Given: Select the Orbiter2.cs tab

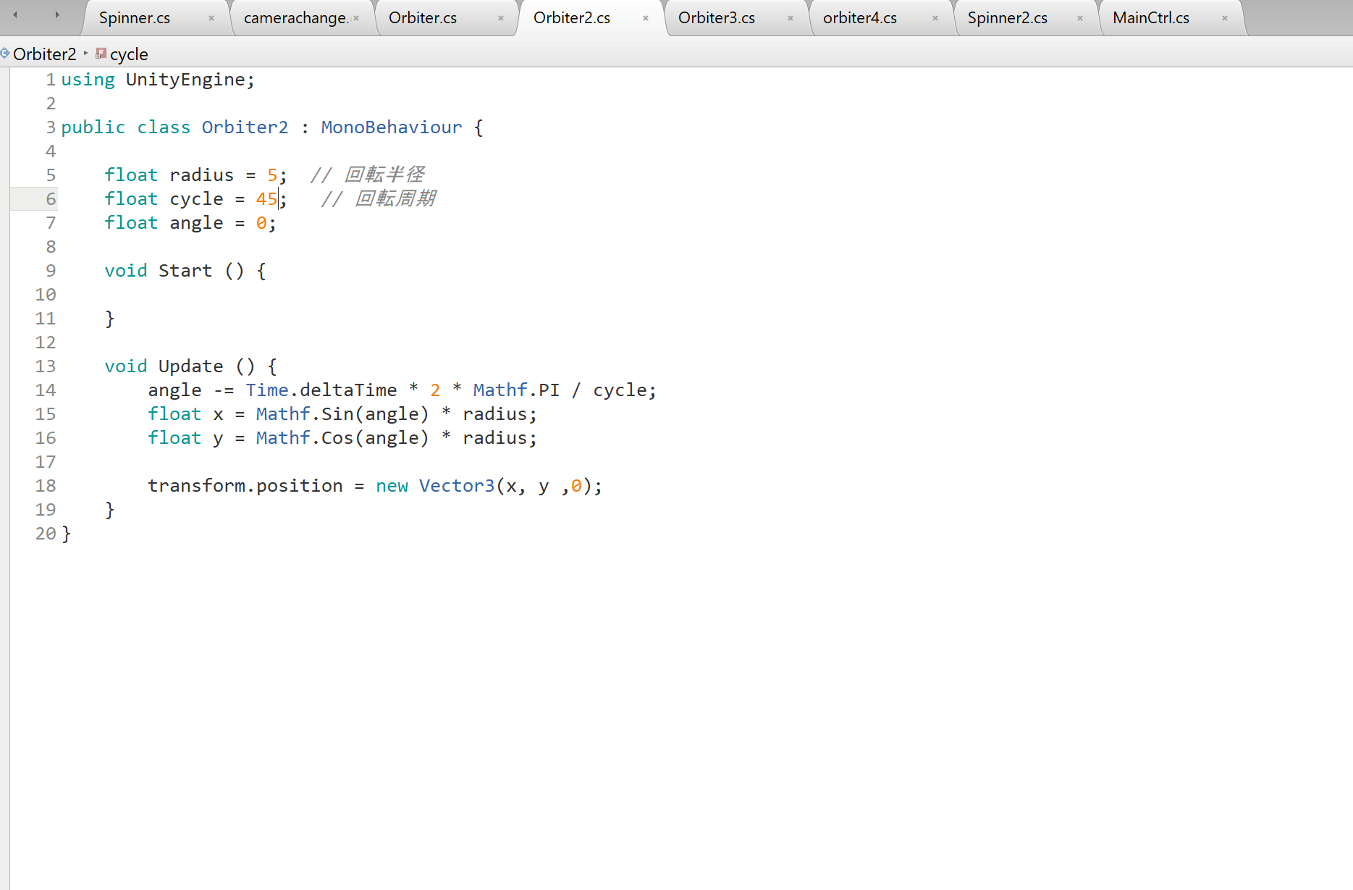Looking at the screenshot, I should [572, 18].
